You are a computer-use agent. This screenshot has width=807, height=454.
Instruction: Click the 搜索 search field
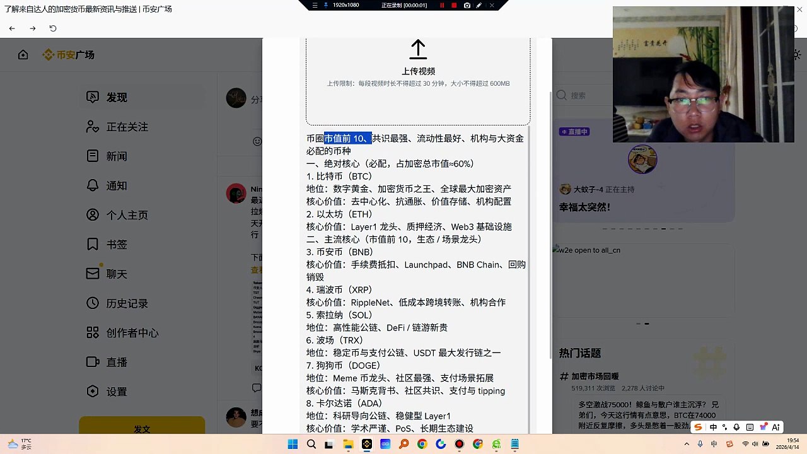pyautogui.click(x=583, y=95)
